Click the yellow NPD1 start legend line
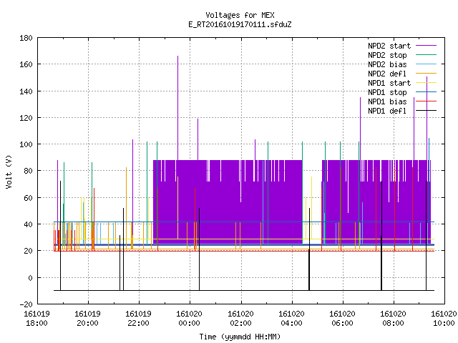This screenshot has width=458, height=343. [x=426, y=83]
